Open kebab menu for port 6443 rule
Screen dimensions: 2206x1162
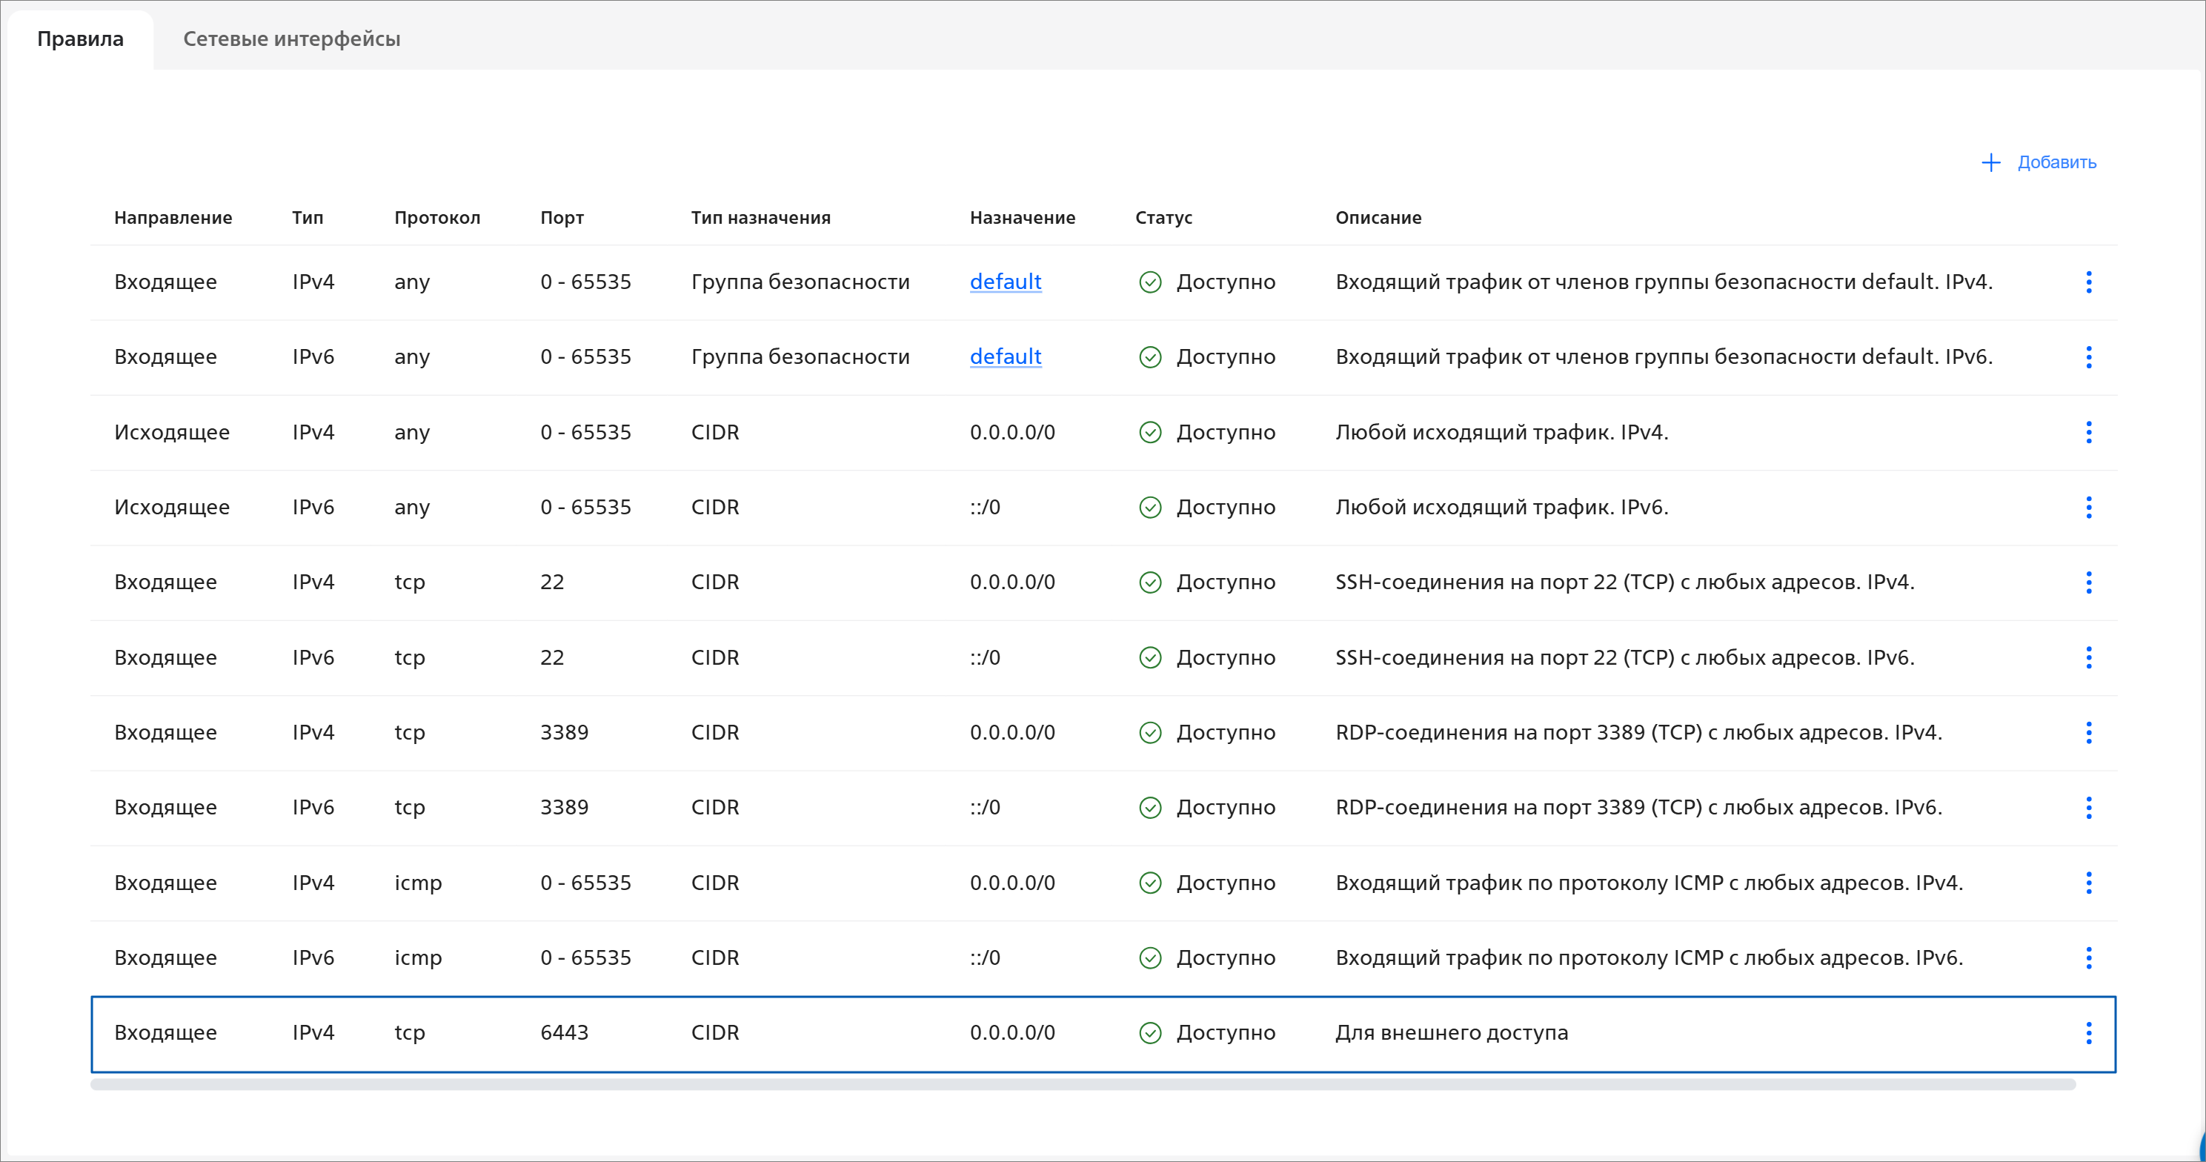[x=2088, y=1033]
